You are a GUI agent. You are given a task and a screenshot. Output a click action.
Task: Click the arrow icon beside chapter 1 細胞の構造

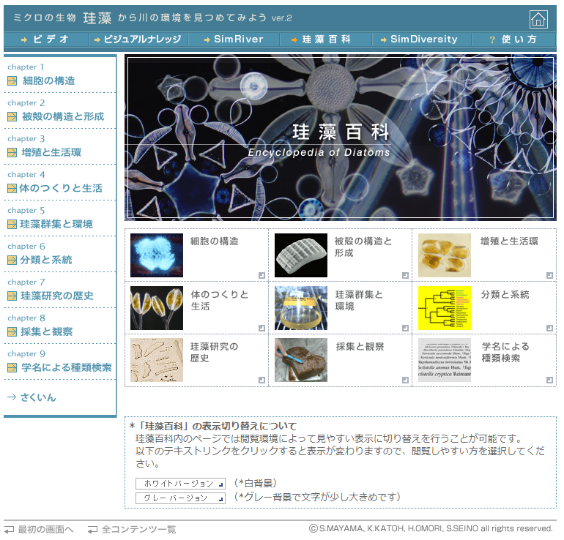pos(12,81)
